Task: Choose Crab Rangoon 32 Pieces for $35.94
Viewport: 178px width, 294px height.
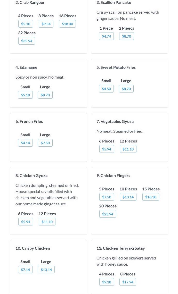Action: click(x=27, y=41)
